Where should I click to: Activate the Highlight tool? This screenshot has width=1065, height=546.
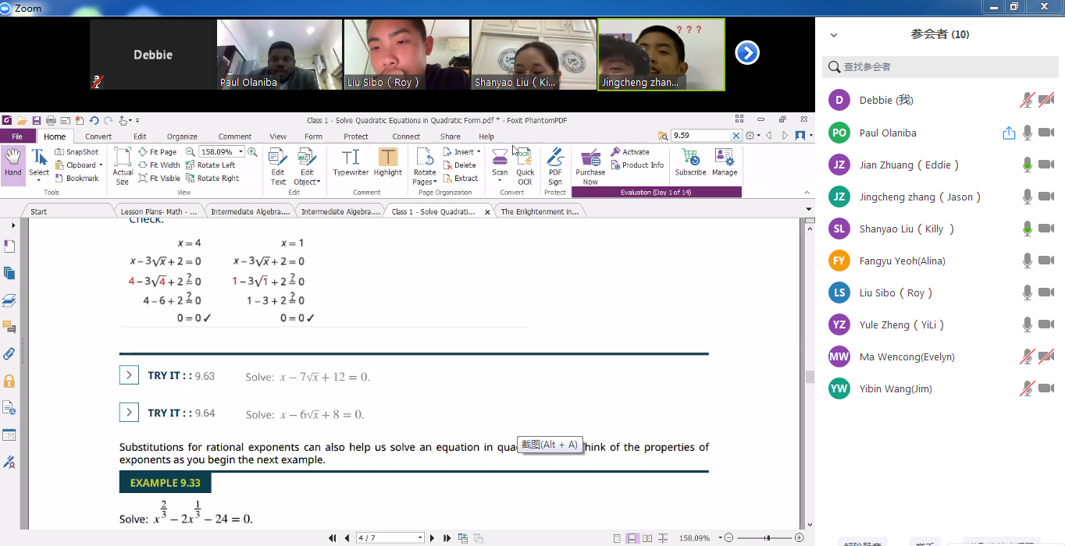(387, 163)
